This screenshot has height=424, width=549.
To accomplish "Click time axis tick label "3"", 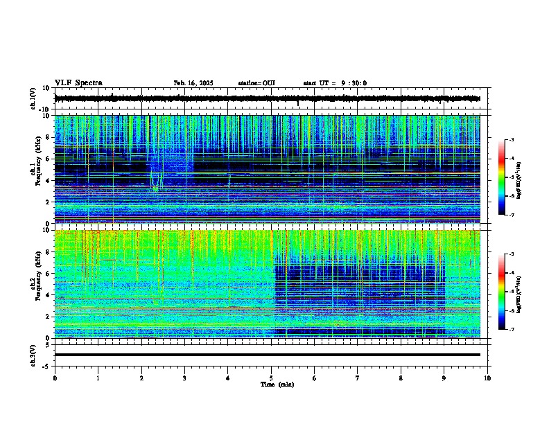I will [184, 378].
